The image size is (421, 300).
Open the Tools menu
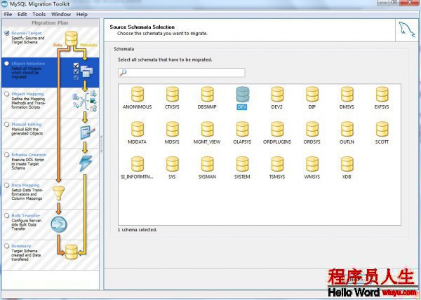pos(39,14)
